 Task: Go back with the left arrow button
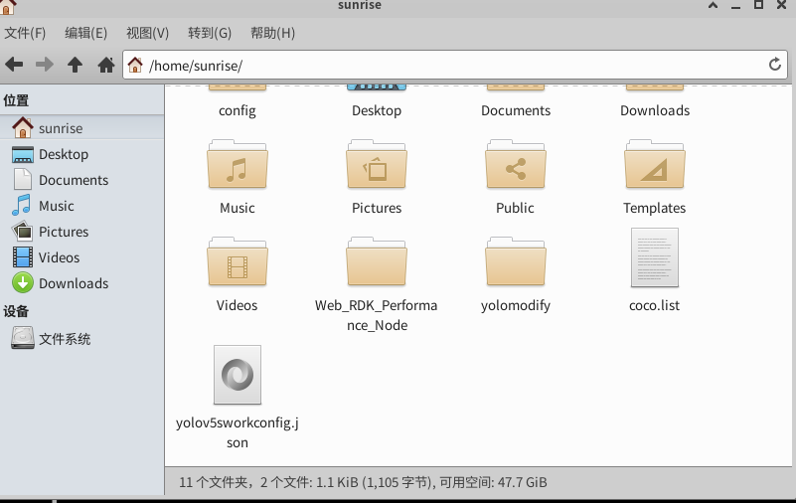(14, 65)
